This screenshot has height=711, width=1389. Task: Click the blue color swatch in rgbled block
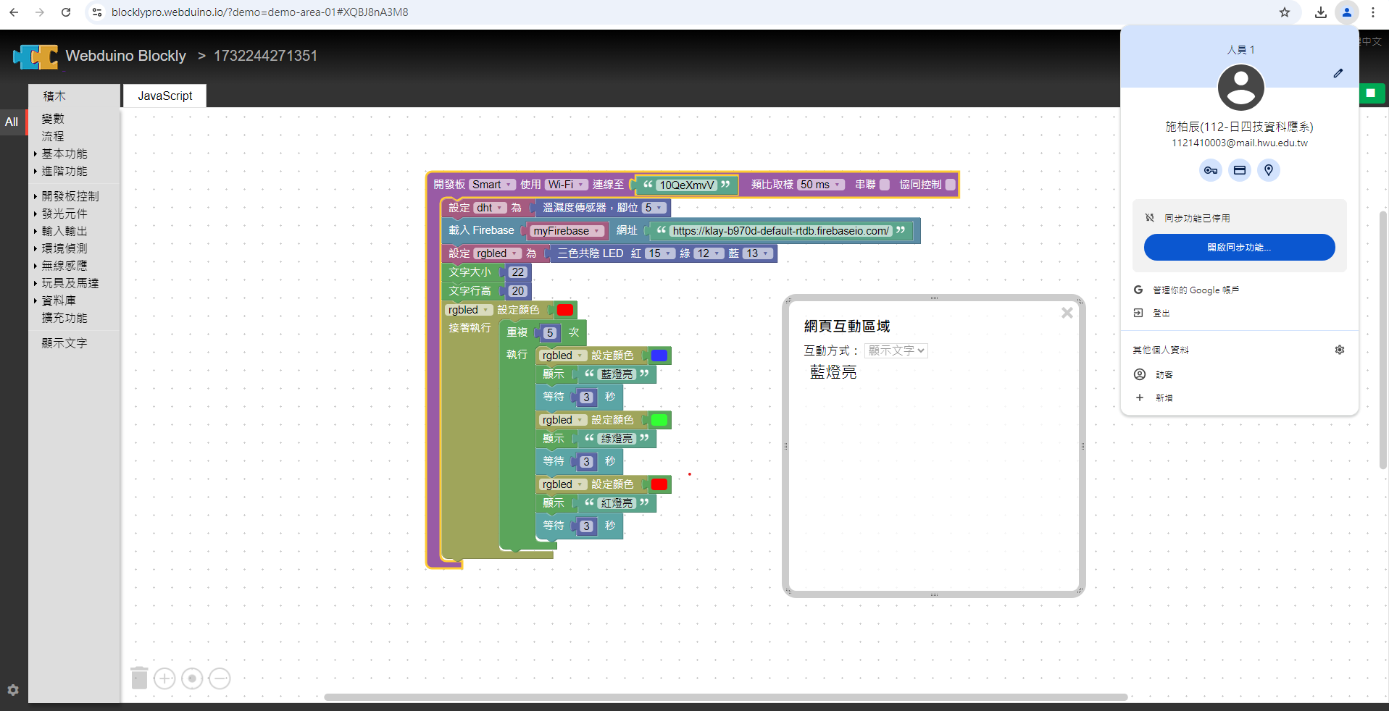[659, 355]
